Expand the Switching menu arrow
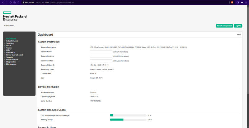Image resolution: width=249 pixels, height=128 pixels. click(x=5, y=43)
